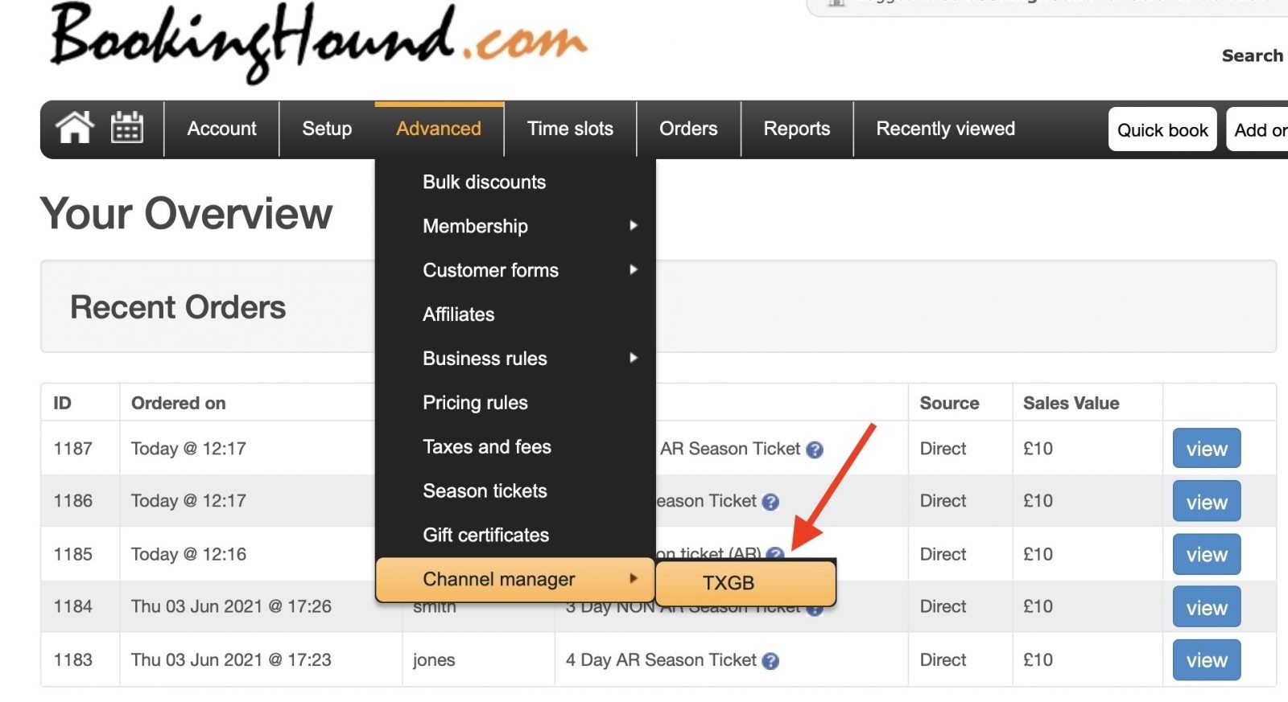Select Gift certificates menu entry

coord(515,536)
